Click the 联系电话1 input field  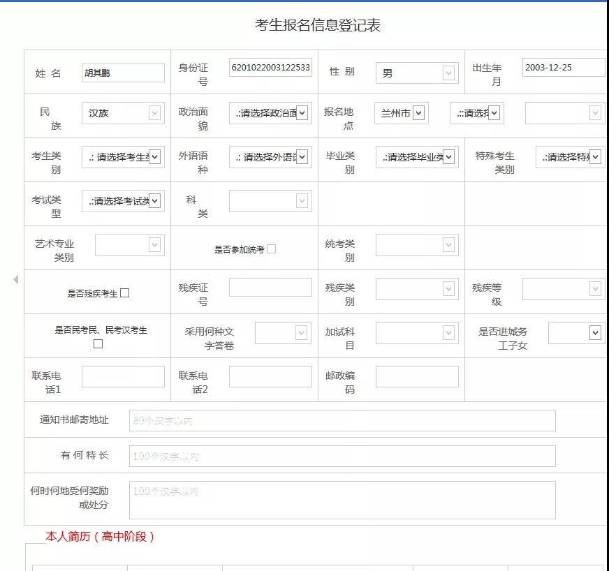click(x=123, y=376)
